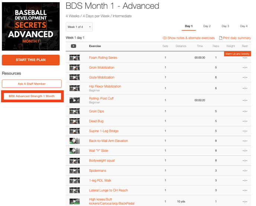Open the Groin Mobilization exercise link
The image size is (256, 206).
click(x=102, y=68)
